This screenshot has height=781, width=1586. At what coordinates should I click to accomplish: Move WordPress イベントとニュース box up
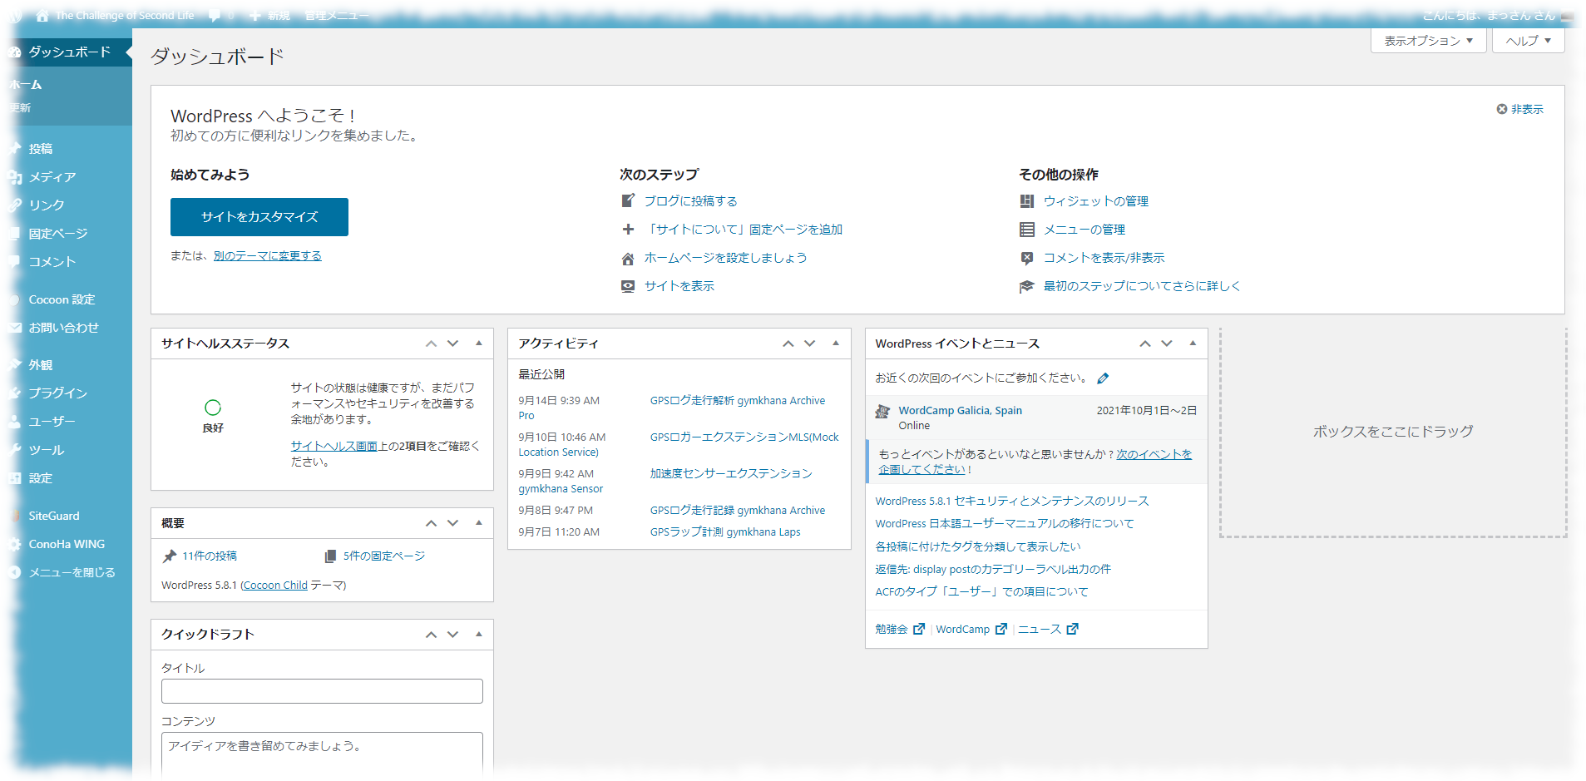[x=1144, y=344]
